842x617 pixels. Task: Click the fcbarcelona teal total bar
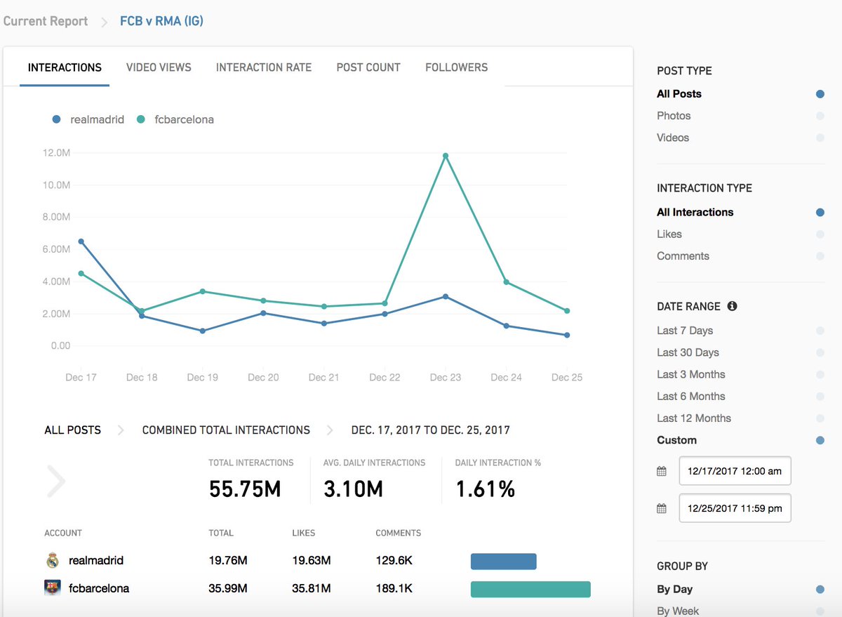click(530, 589)
